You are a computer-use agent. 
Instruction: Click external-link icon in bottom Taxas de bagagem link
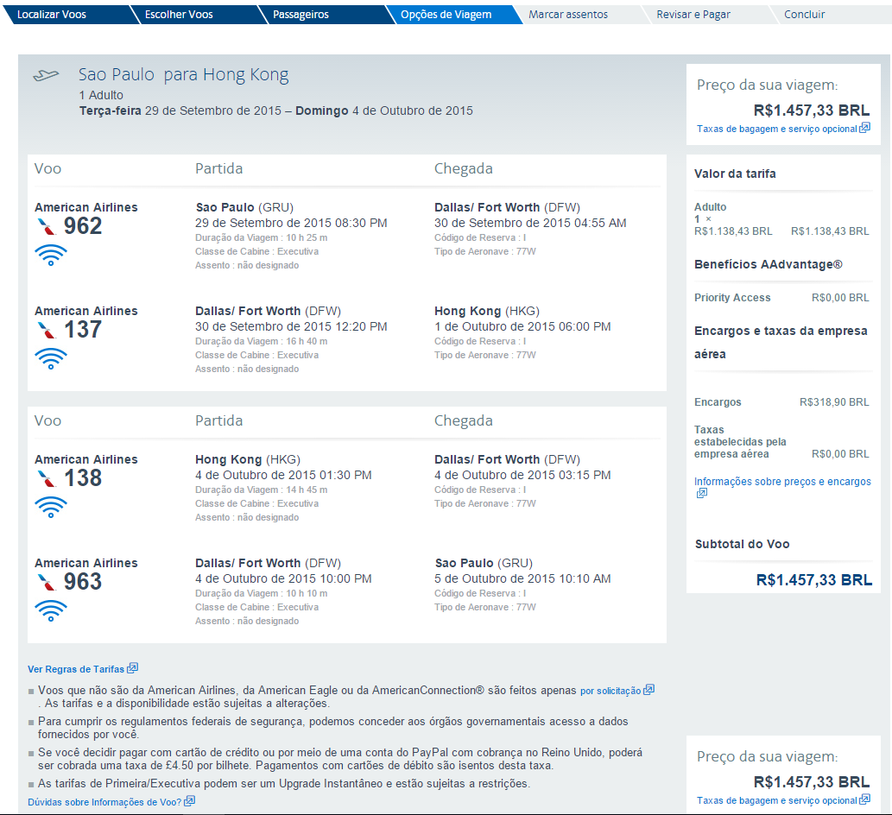(864, 799)
